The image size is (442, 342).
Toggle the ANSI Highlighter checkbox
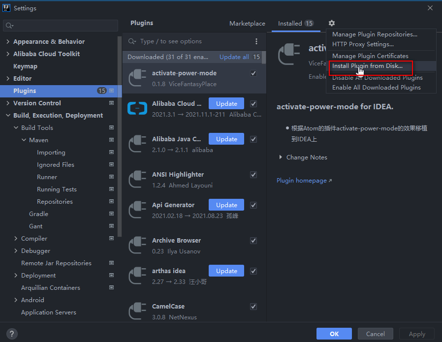[253, 175]
